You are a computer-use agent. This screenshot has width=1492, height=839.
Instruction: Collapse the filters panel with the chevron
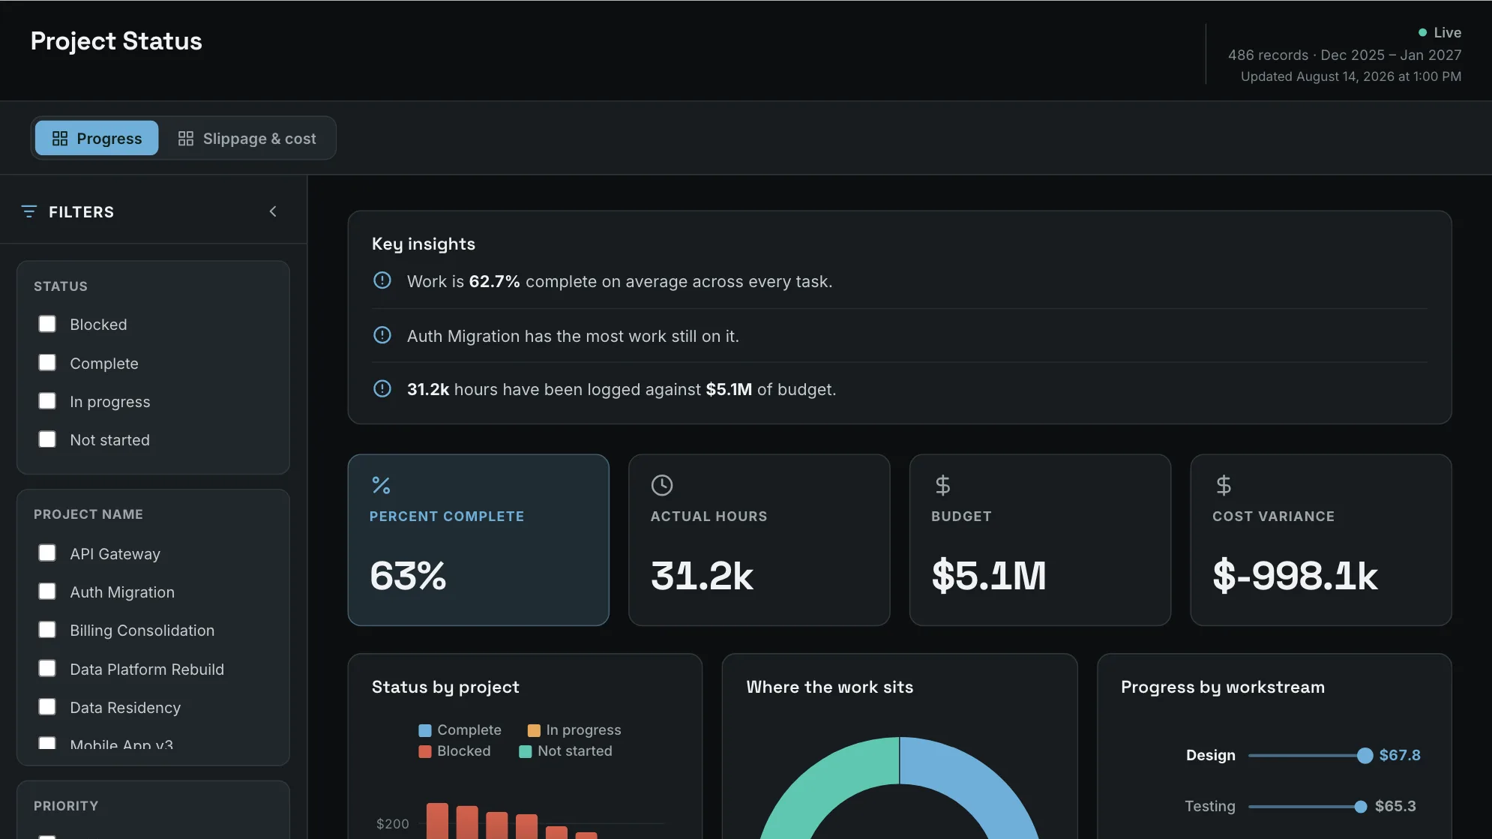(x=273, y=212)
